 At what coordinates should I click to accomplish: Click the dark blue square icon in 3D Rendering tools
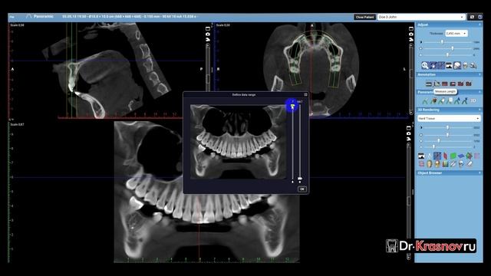(437, 156)
